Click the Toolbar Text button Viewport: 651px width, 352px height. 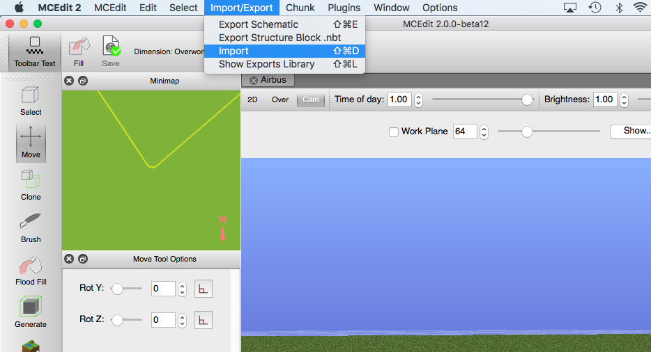pos(34,51)
